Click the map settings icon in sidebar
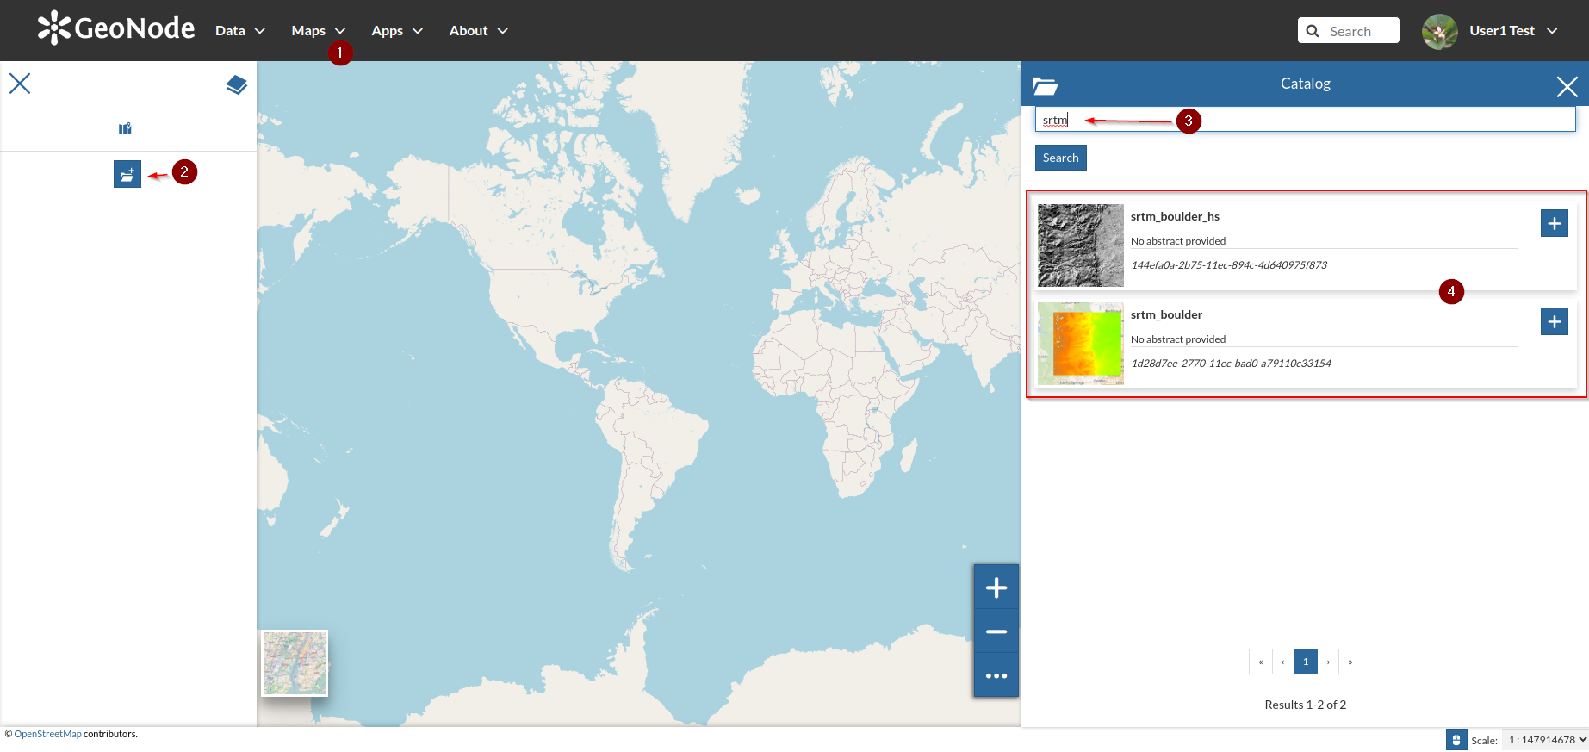 tap(125, 128)
